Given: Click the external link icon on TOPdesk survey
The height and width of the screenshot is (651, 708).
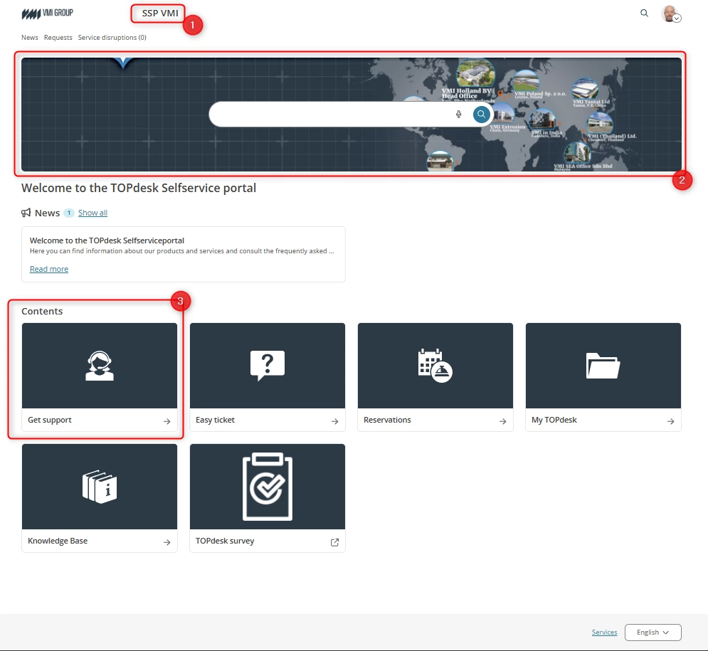Looking at the screenshot, I should coord(334,542).
